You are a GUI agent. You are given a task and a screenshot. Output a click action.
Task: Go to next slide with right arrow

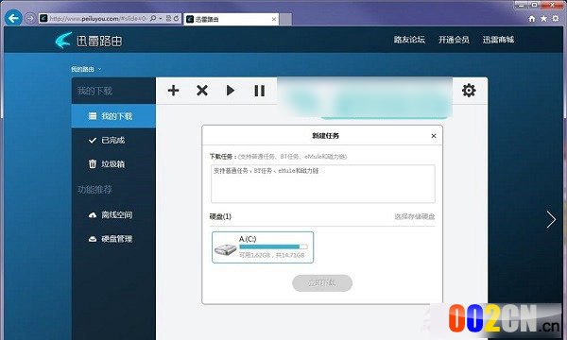551,219
